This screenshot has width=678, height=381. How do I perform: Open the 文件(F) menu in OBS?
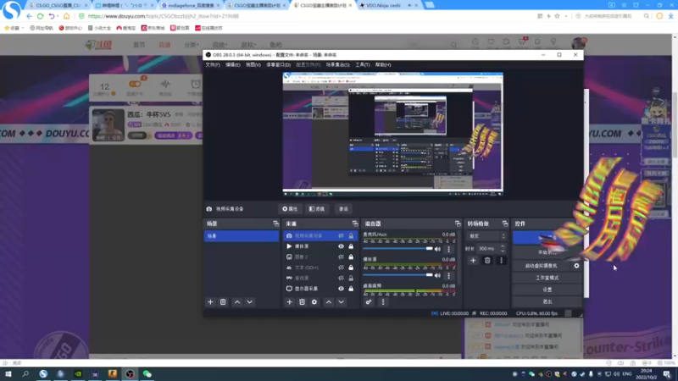[213, 65]
